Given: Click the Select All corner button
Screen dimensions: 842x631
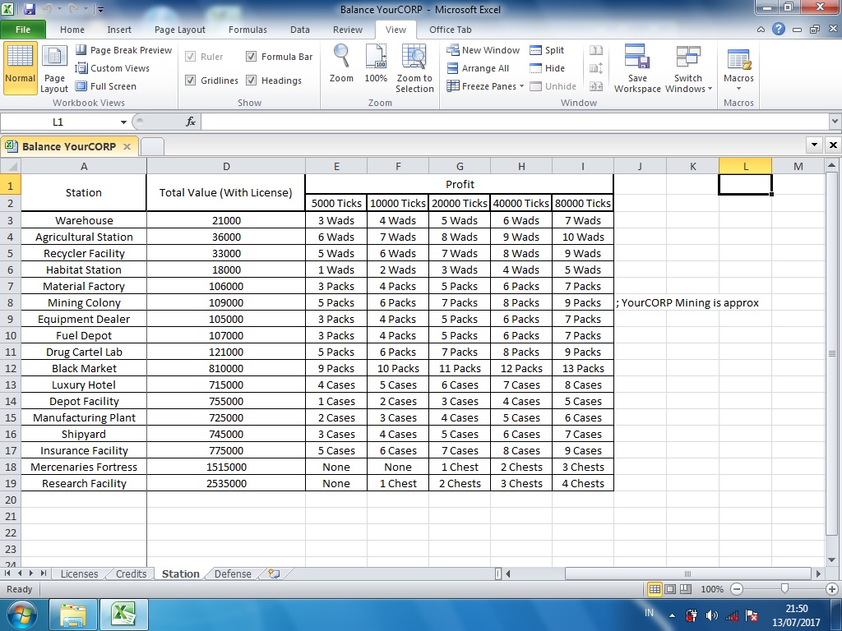Looking at the screenshot, I should tap(10, 166).
